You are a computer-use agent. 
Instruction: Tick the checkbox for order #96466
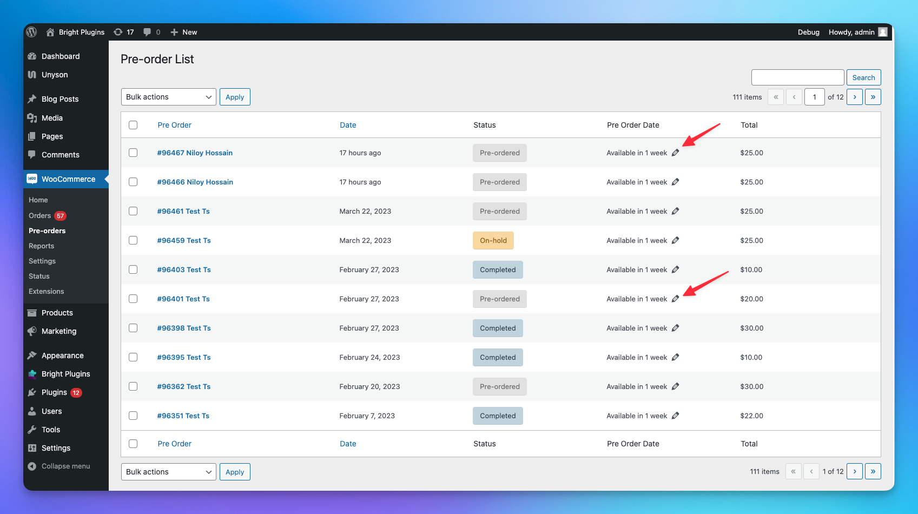point(133,182)
